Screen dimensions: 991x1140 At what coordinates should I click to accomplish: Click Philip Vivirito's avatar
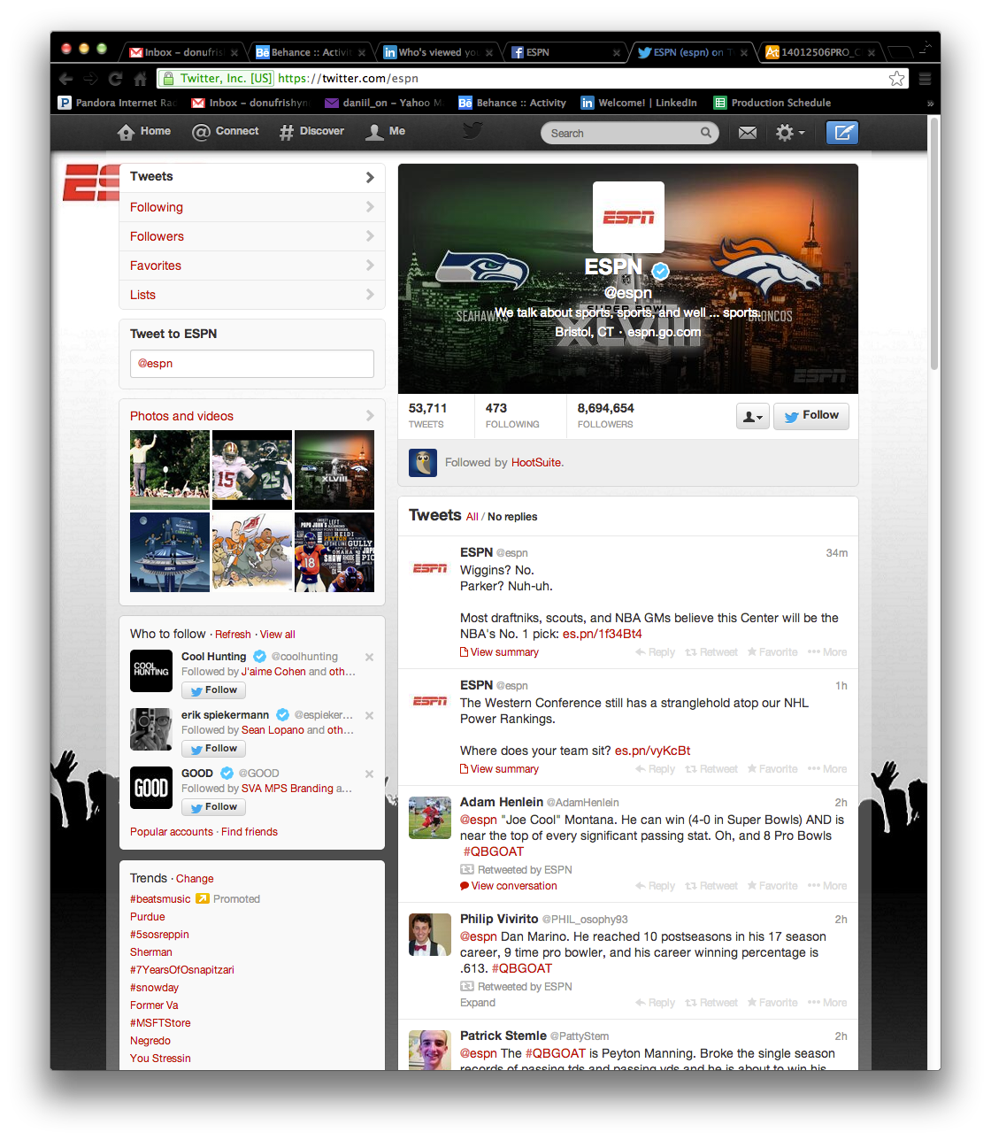coord(430,934)
